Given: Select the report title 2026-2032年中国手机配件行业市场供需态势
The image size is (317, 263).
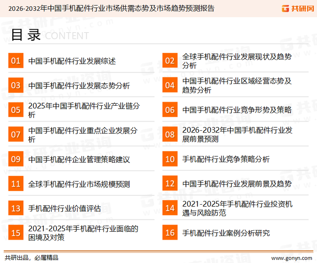Looking at the screenshot, I should pyautogui.click(x=111, y=8).
